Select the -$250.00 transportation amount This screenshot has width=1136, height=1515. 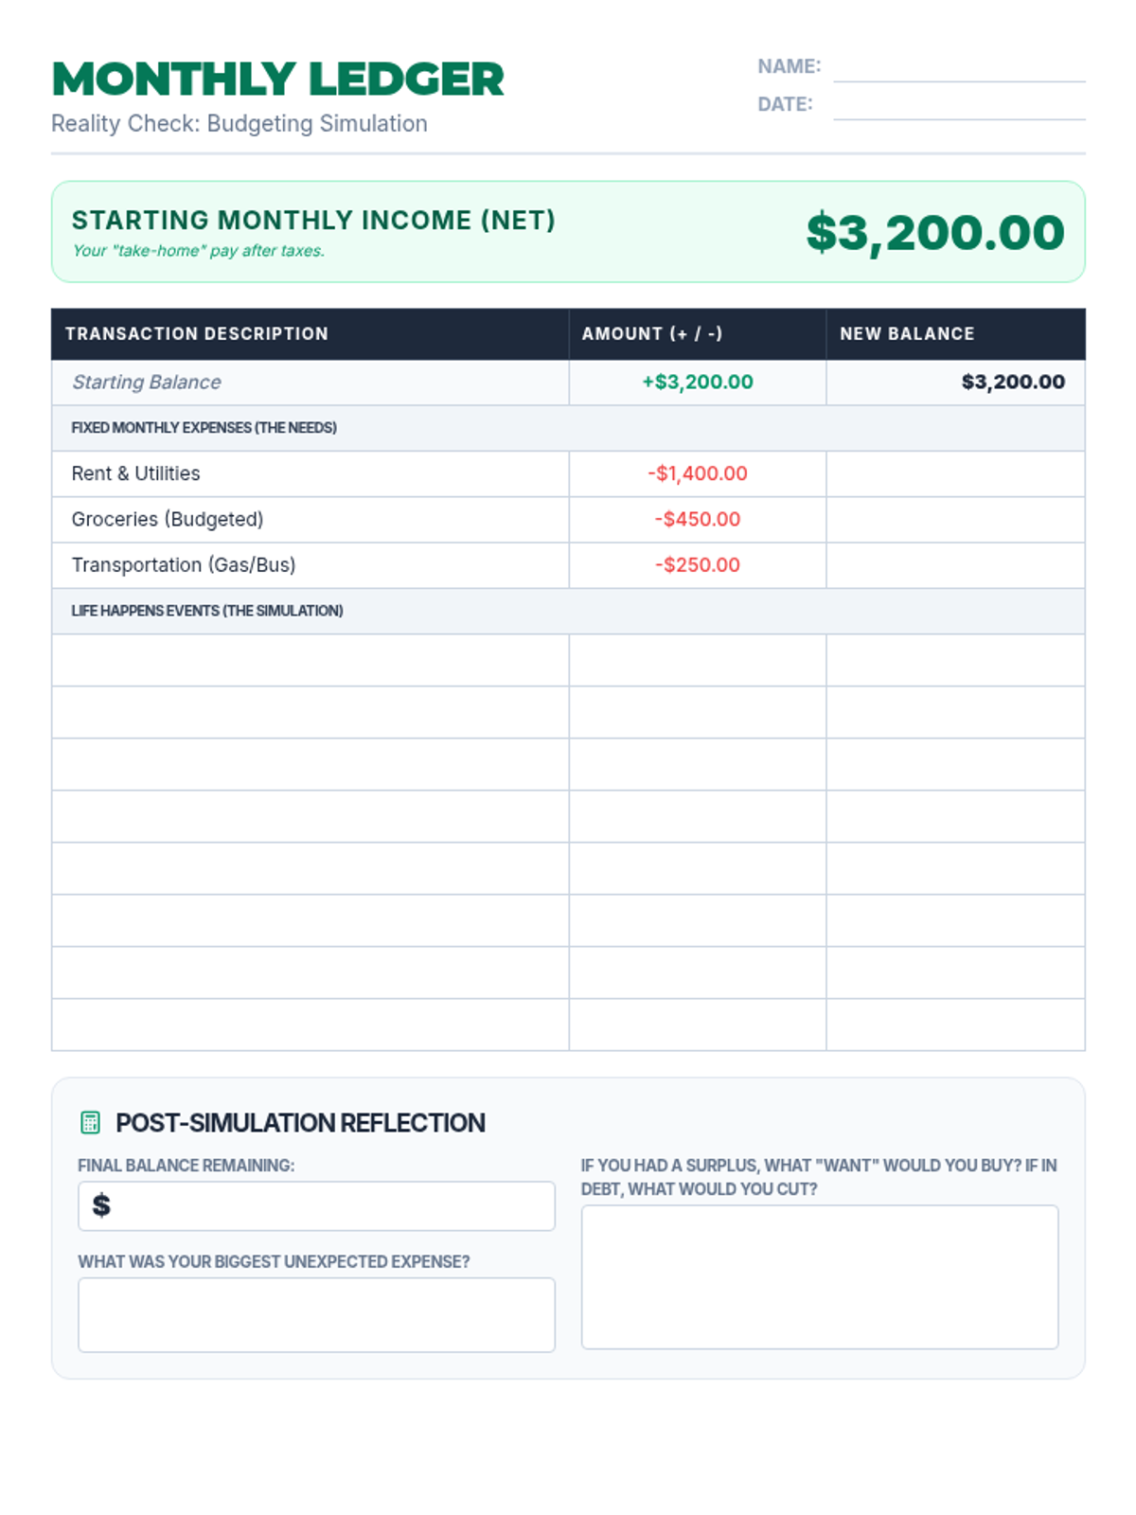(697, 565)
